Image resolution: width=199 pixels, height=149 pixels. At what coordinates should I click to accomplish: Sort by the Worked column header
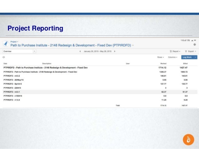pos(163,63)
